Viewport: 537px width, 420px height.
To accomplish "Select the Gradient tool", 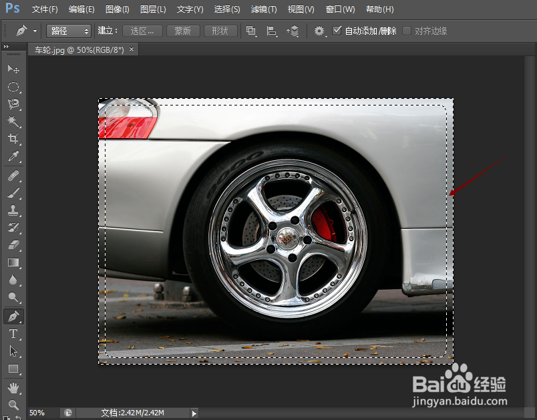I will click(13, 262).
